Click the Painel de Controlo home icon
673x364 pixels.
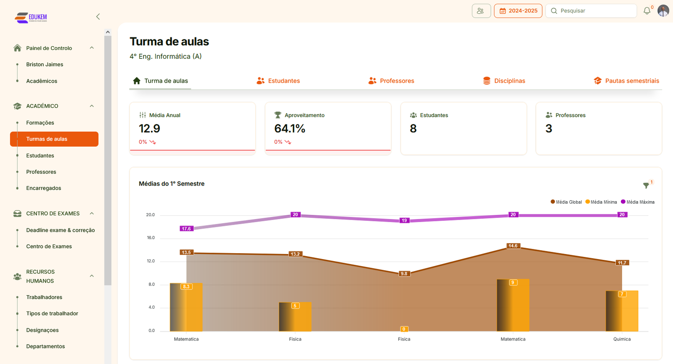[17, 48]
